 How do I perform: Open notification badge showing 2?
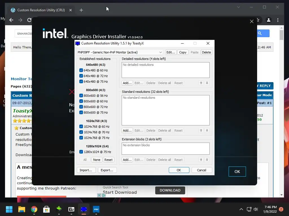[x=281, y=209]
